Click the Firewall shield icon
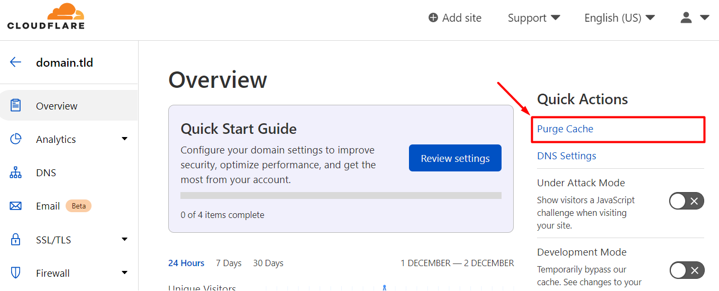This screenshot has height=291, width=719. (16, 273)
